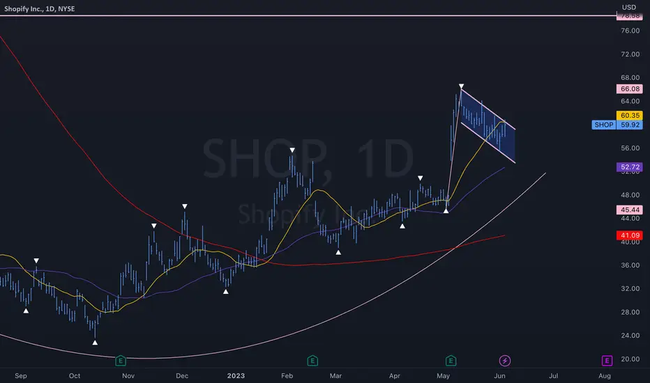Click the Oct label on the time axis
This screenshot has width=650, height=383.
75,375
